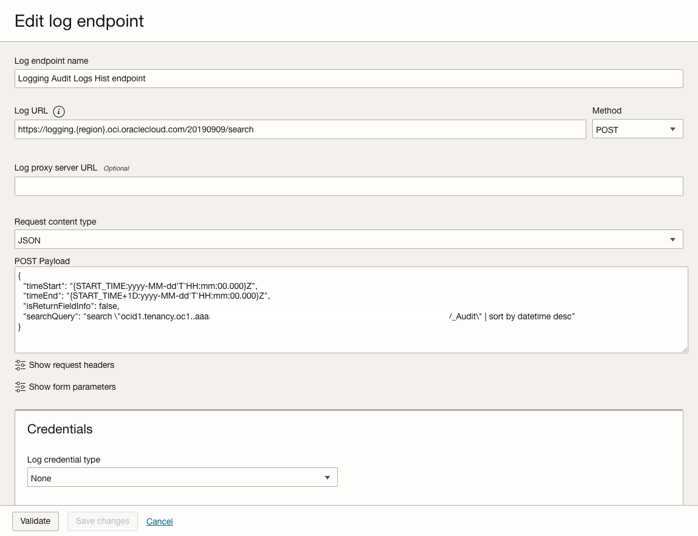Click the Show form parameters filter icon
The height and width of the screenshot is (536, 698).
pos(20,387)
